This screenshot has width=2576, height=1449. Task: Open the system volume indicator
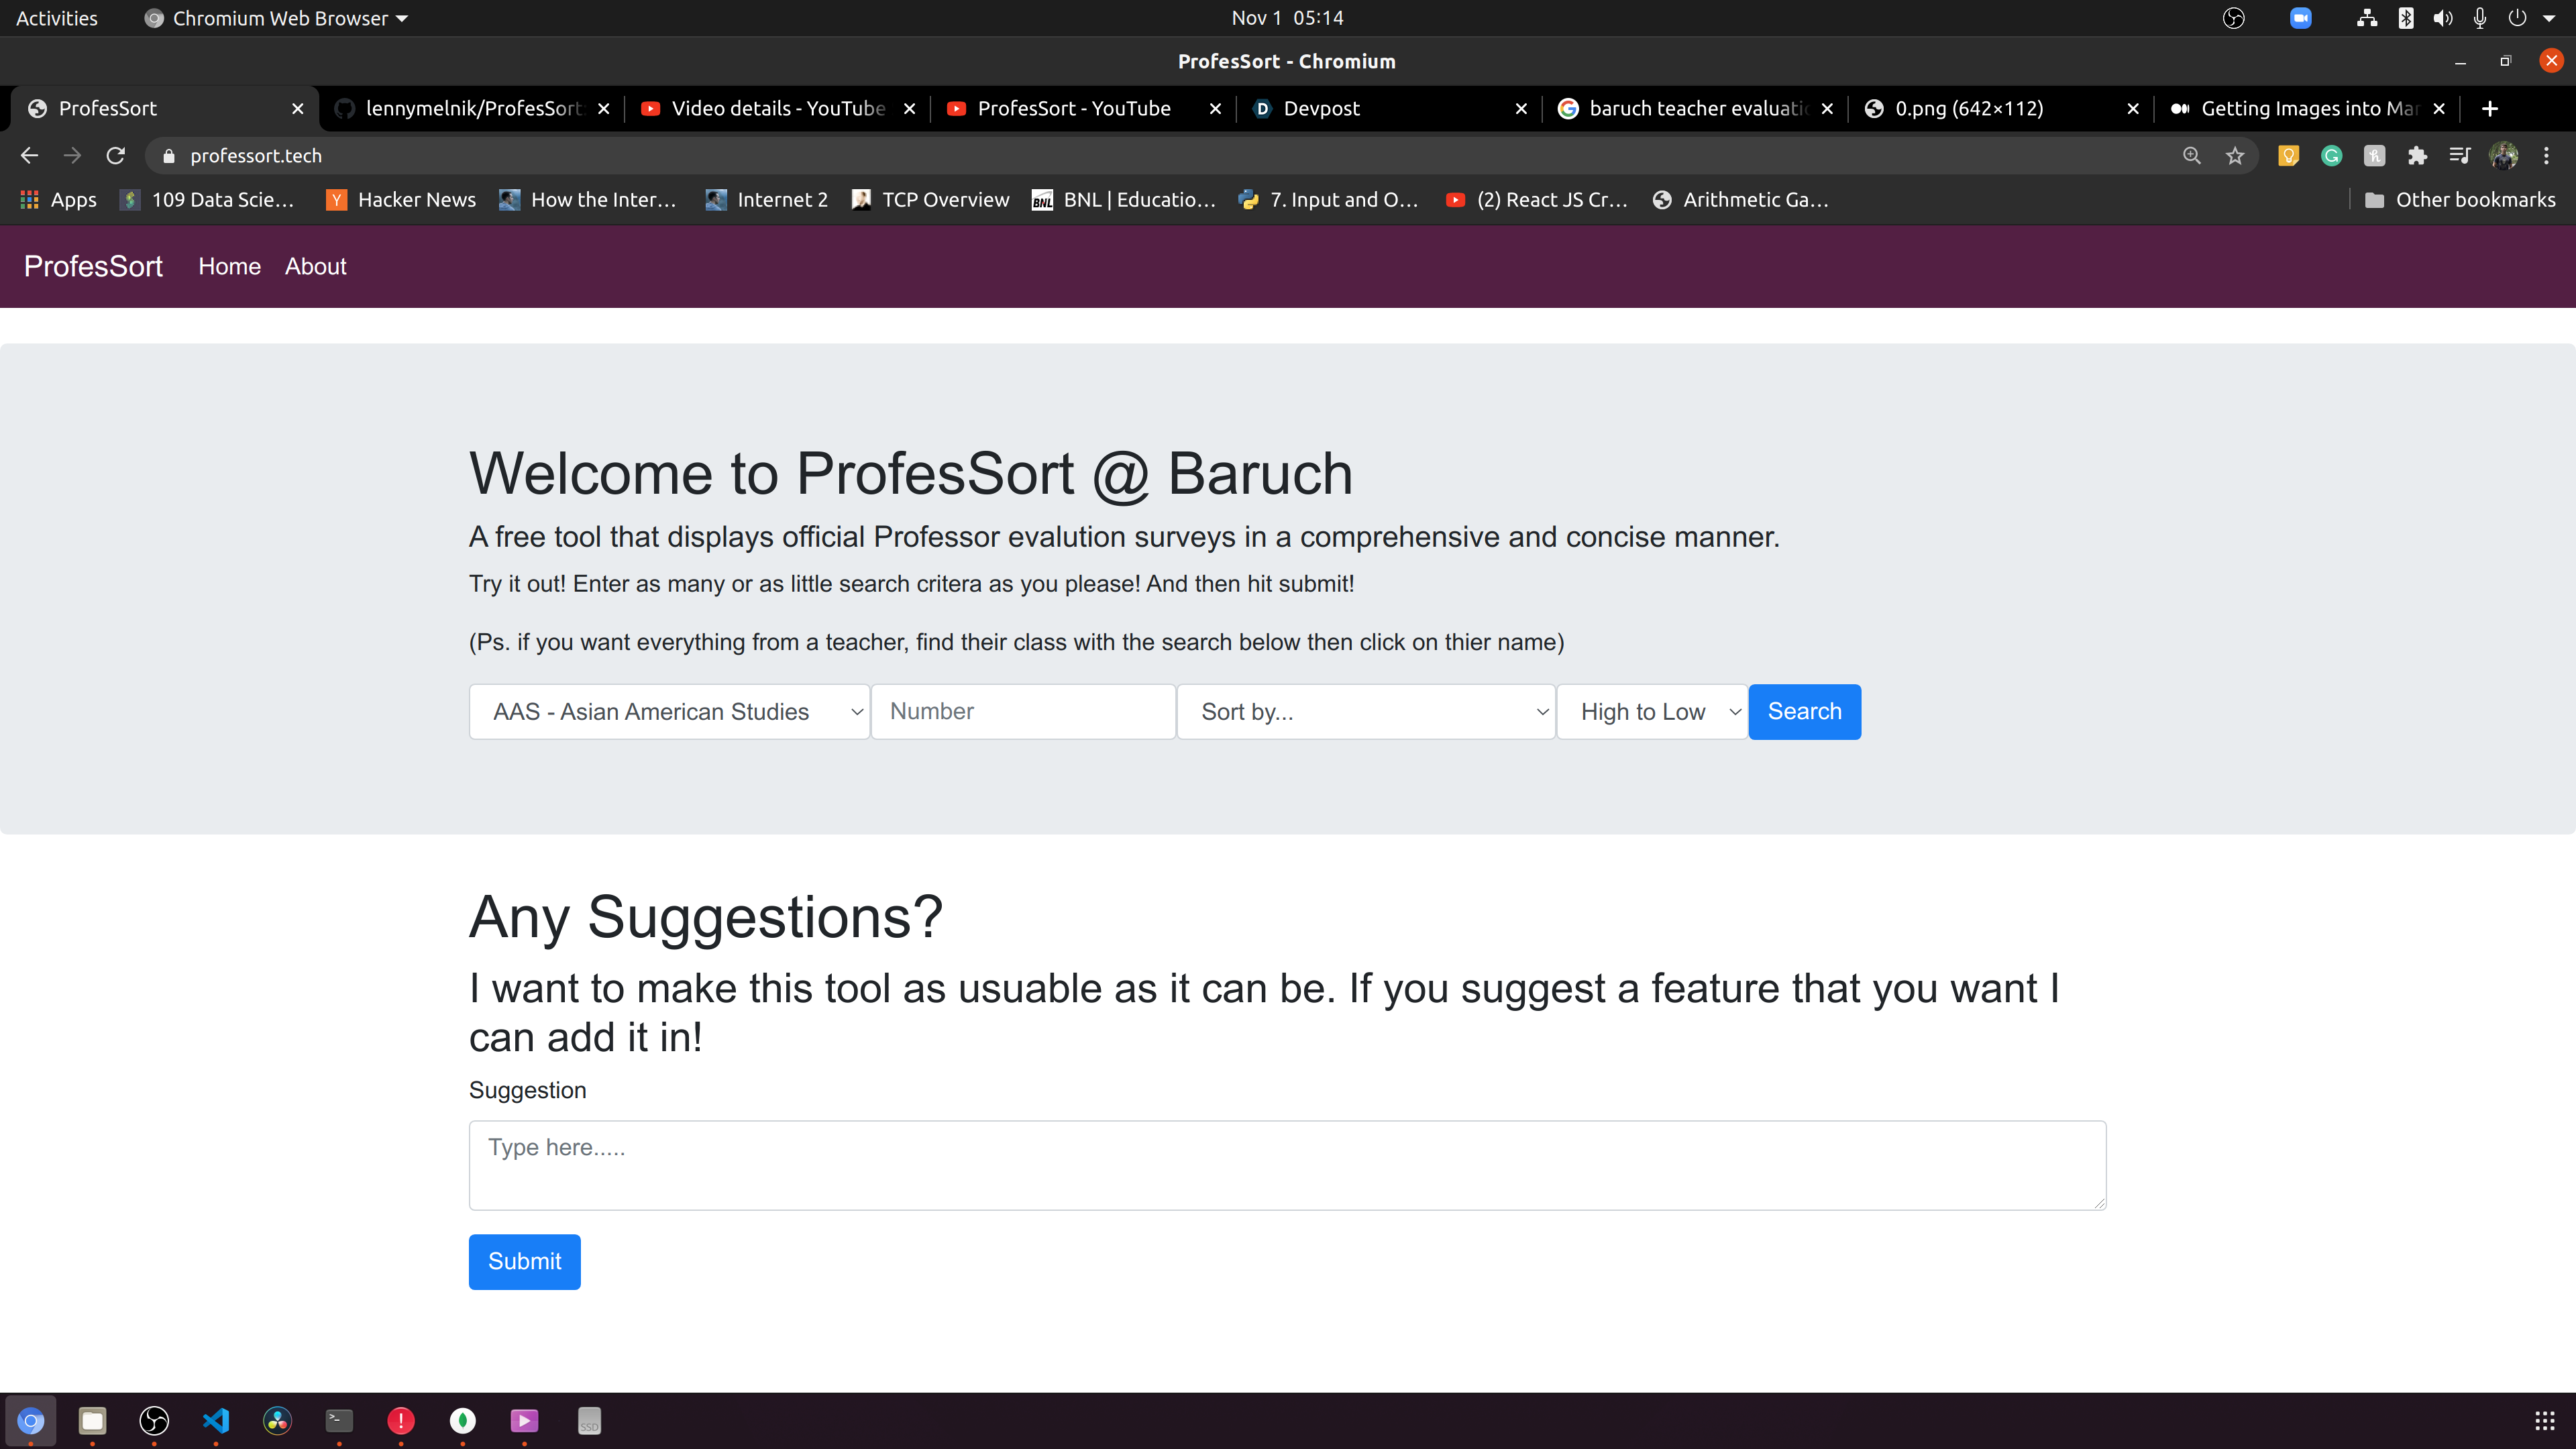pos(2442,18)
